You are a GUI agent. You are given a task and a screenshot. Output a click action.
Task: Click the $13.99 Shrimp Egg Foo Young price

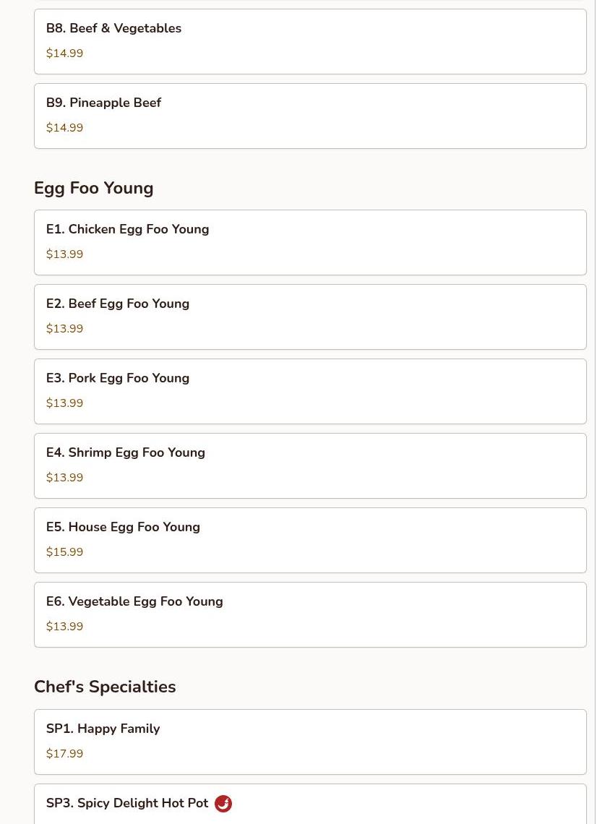pyautogui.click(x=64, y=478)
